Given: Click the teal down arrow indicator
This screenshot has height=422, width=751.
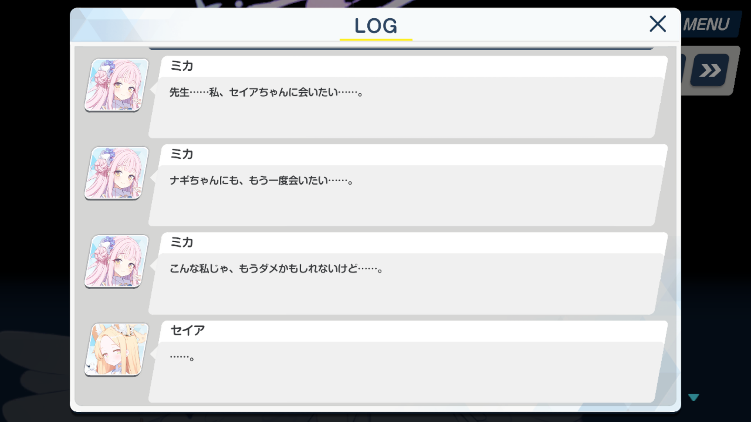Looking at the screenshot, I should [x=694, y=397].
